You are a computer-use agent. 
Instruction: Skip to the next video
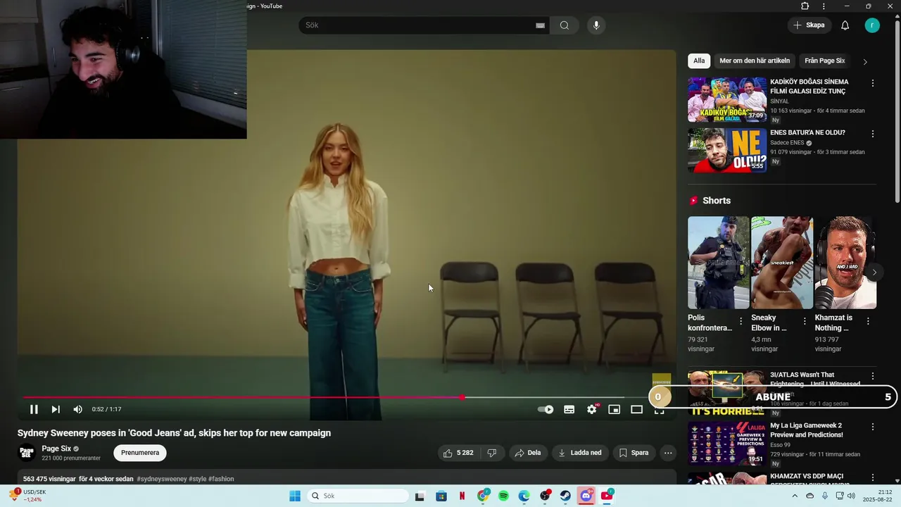coord(56,409)
